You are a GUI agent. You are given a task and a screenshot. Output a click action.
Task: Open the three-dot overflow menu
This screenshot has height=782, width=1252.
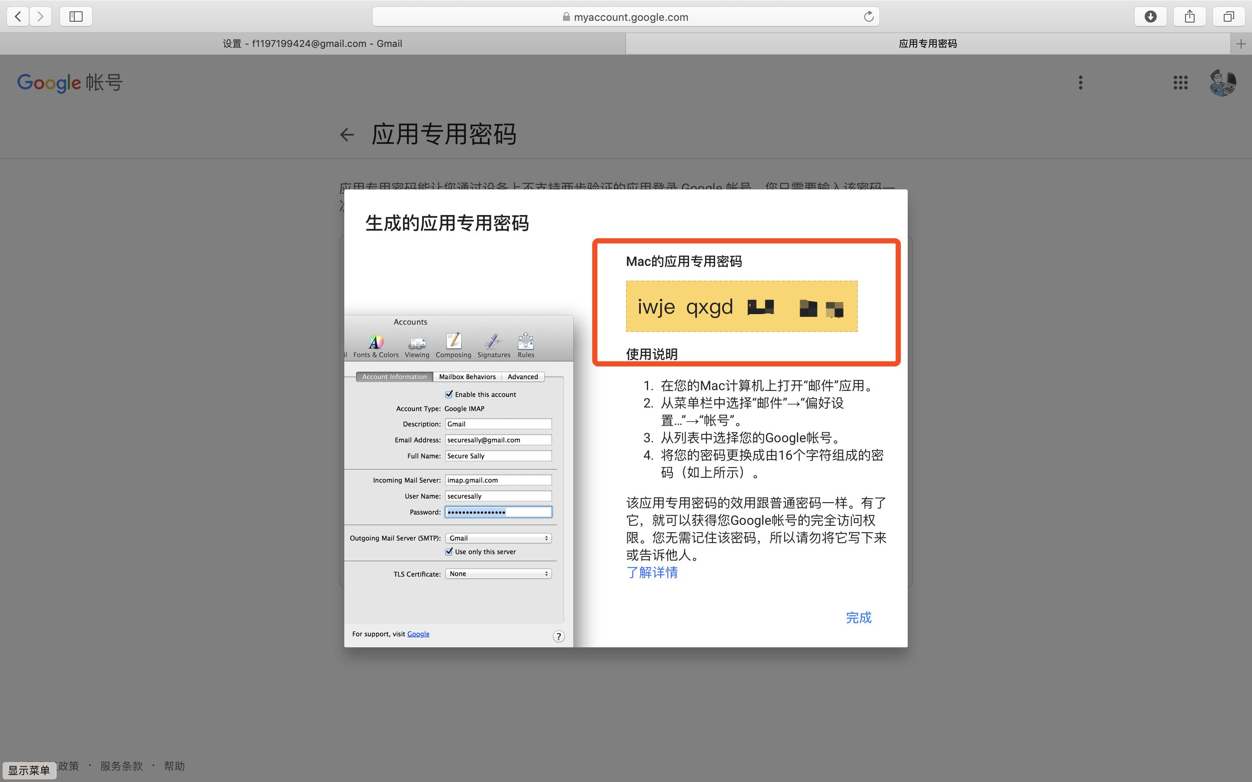point(1080,83)
